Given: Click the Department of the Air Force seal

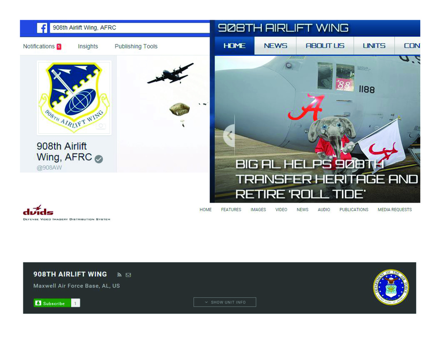Looking at the screenshot, I should click(x=391, y=287).
